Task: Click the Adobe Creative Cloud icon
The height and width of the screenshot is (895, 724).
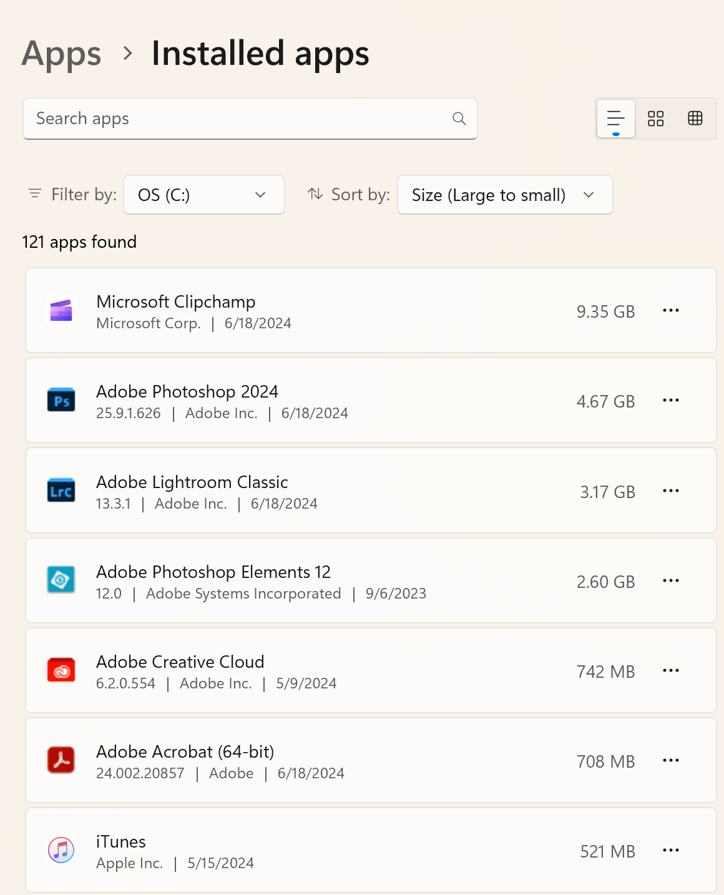Action: point(61,670)
